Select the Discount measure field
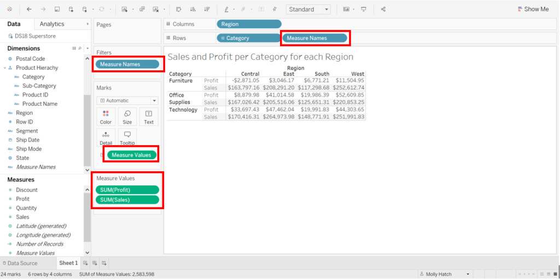 pyautogui.click(x=26, y=190)
